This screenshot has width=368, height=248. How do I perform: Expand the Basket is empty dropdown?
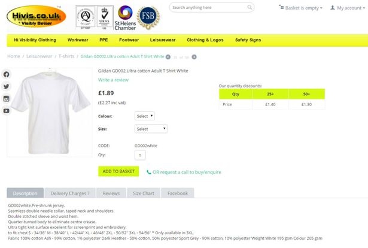[301, 8]
